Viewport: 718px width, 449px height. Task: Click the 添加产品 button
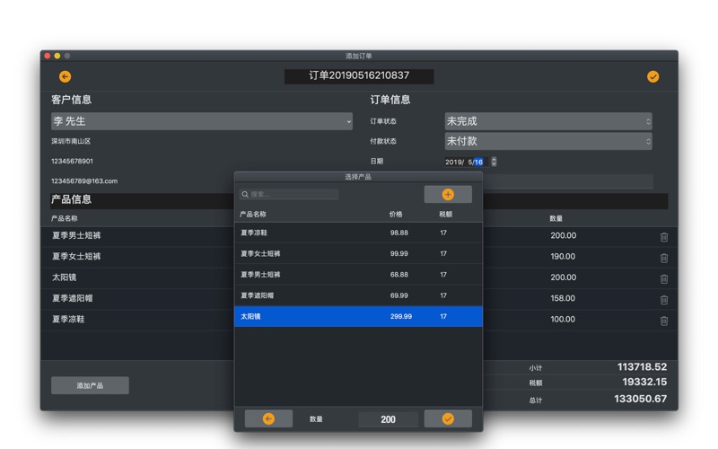click(90, 385)
